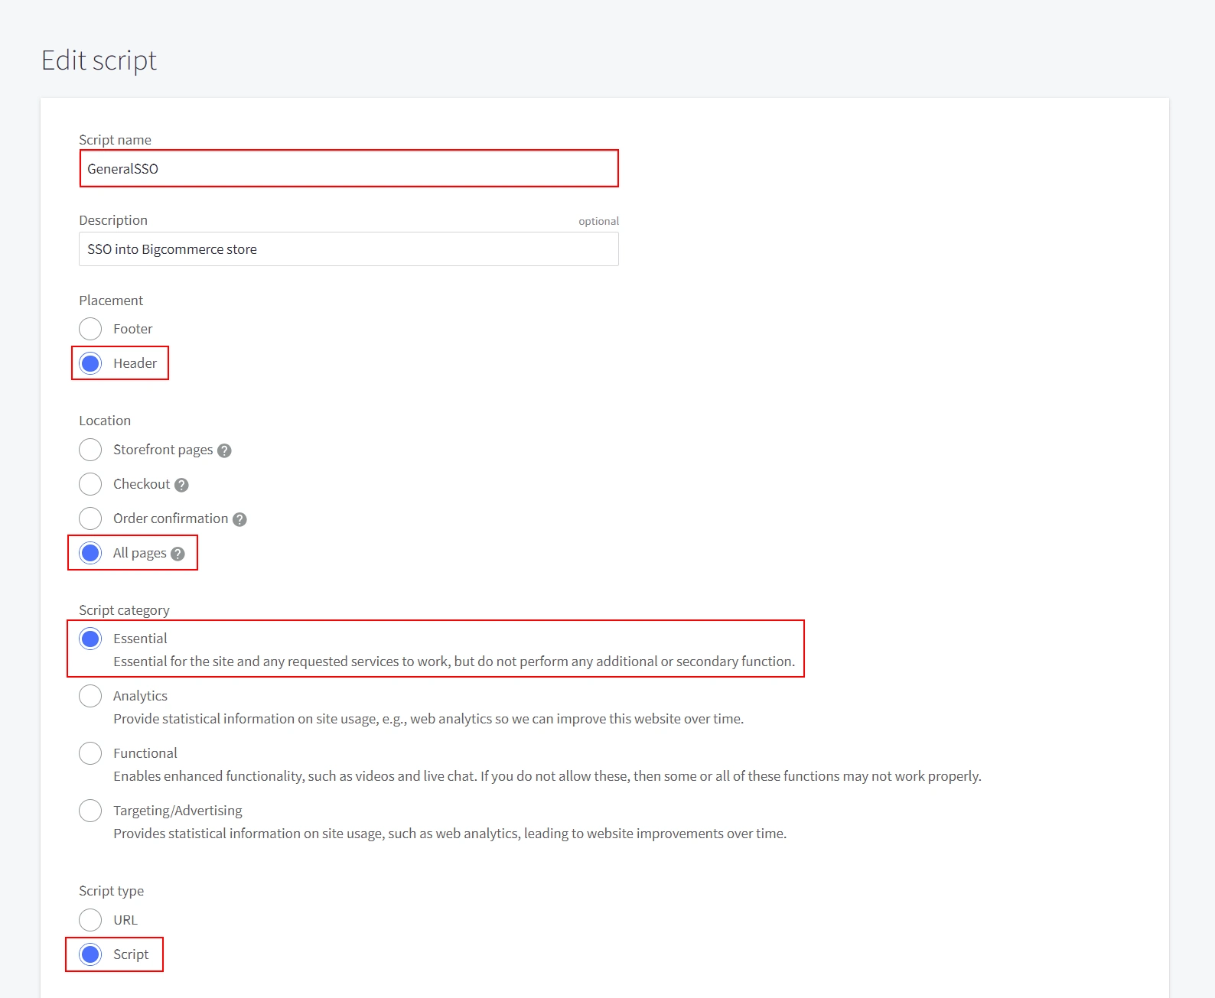Select All pages location radio button

[x=90, y=553]
